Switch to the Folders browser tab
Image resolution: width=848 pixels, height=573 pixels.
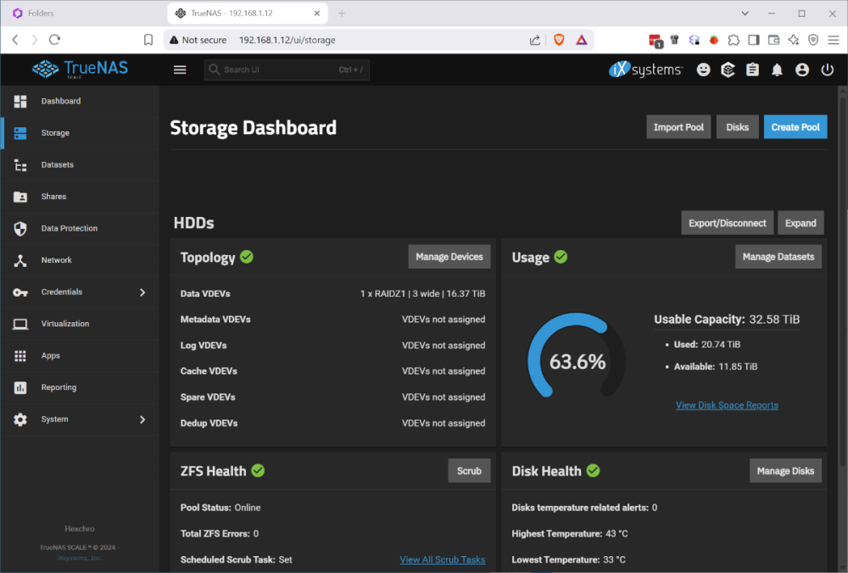(x=81, y=14)
